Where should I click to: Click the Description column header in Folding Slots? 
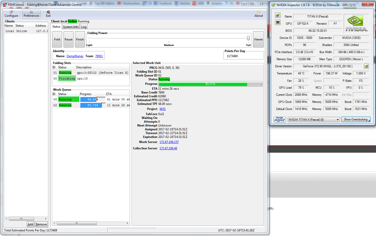(x=84, y=67)
